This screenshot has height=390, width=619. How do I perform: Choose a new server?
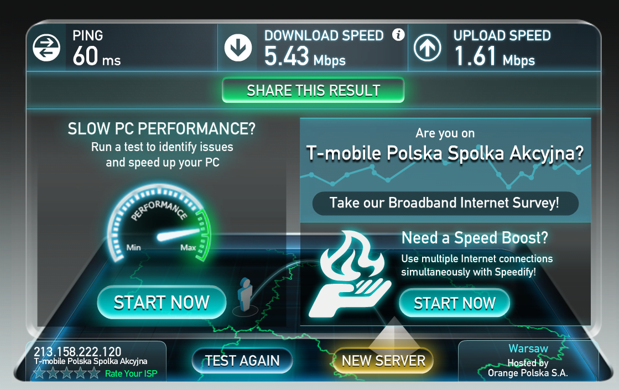[383, 361]
